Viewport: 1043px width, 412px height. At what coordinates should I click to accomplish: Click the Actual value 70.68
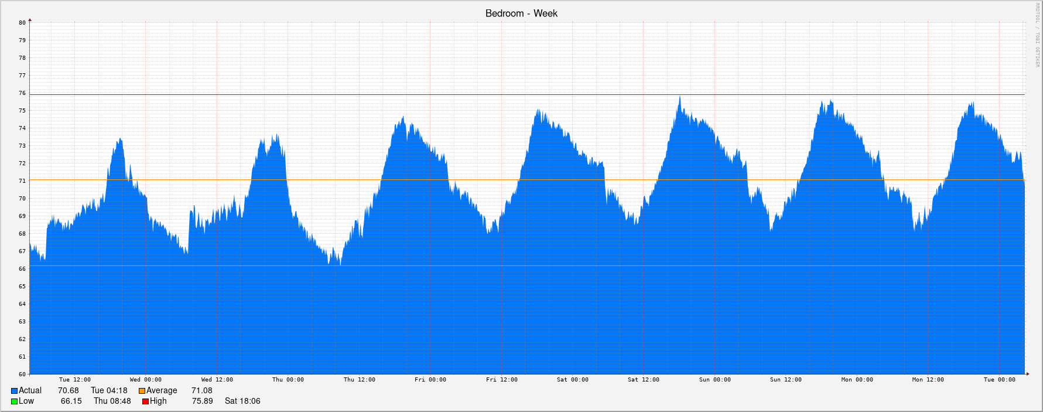click(68, 390)
